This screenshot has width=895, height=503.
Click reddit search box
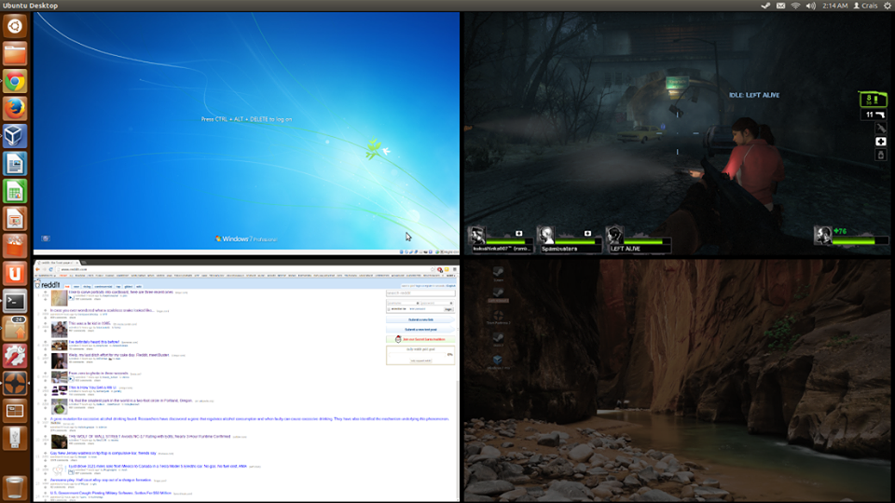click(x=420, y=293)
